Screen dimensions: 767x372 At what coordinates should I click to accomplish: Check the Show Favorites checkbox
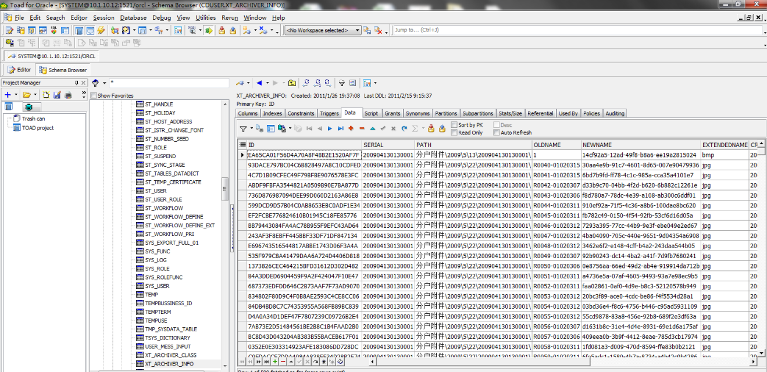click(x=93, y=95)
